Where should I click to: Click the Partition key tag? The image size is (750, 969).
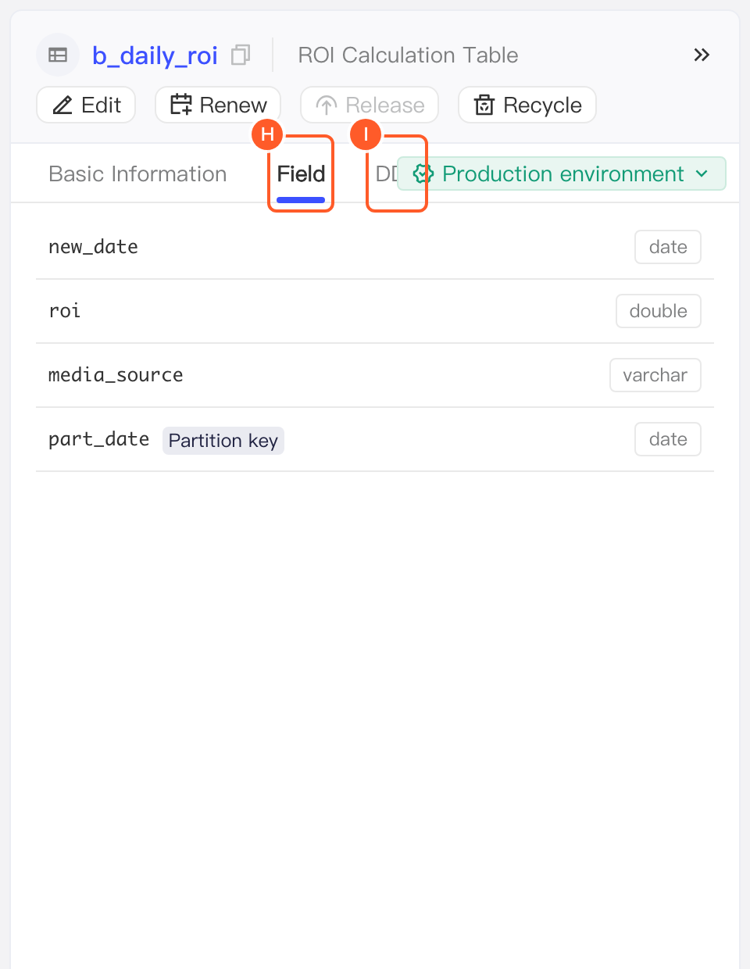pos(223,441)
